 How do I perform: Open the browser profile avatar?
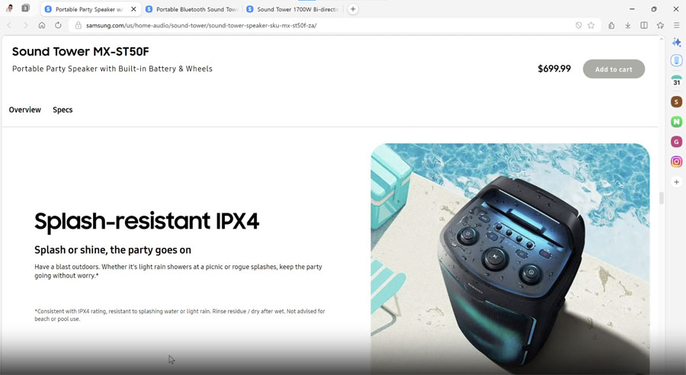9,8
